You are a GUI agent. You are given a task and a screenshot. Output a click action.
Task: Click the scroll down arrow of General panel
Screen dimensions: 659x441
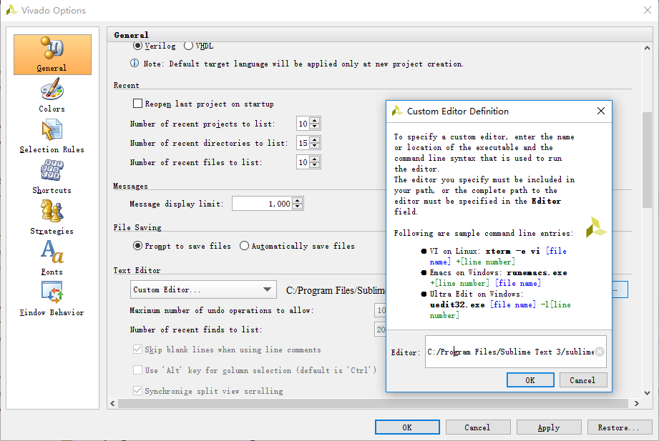pyautogui.click(x=648, y=393)
